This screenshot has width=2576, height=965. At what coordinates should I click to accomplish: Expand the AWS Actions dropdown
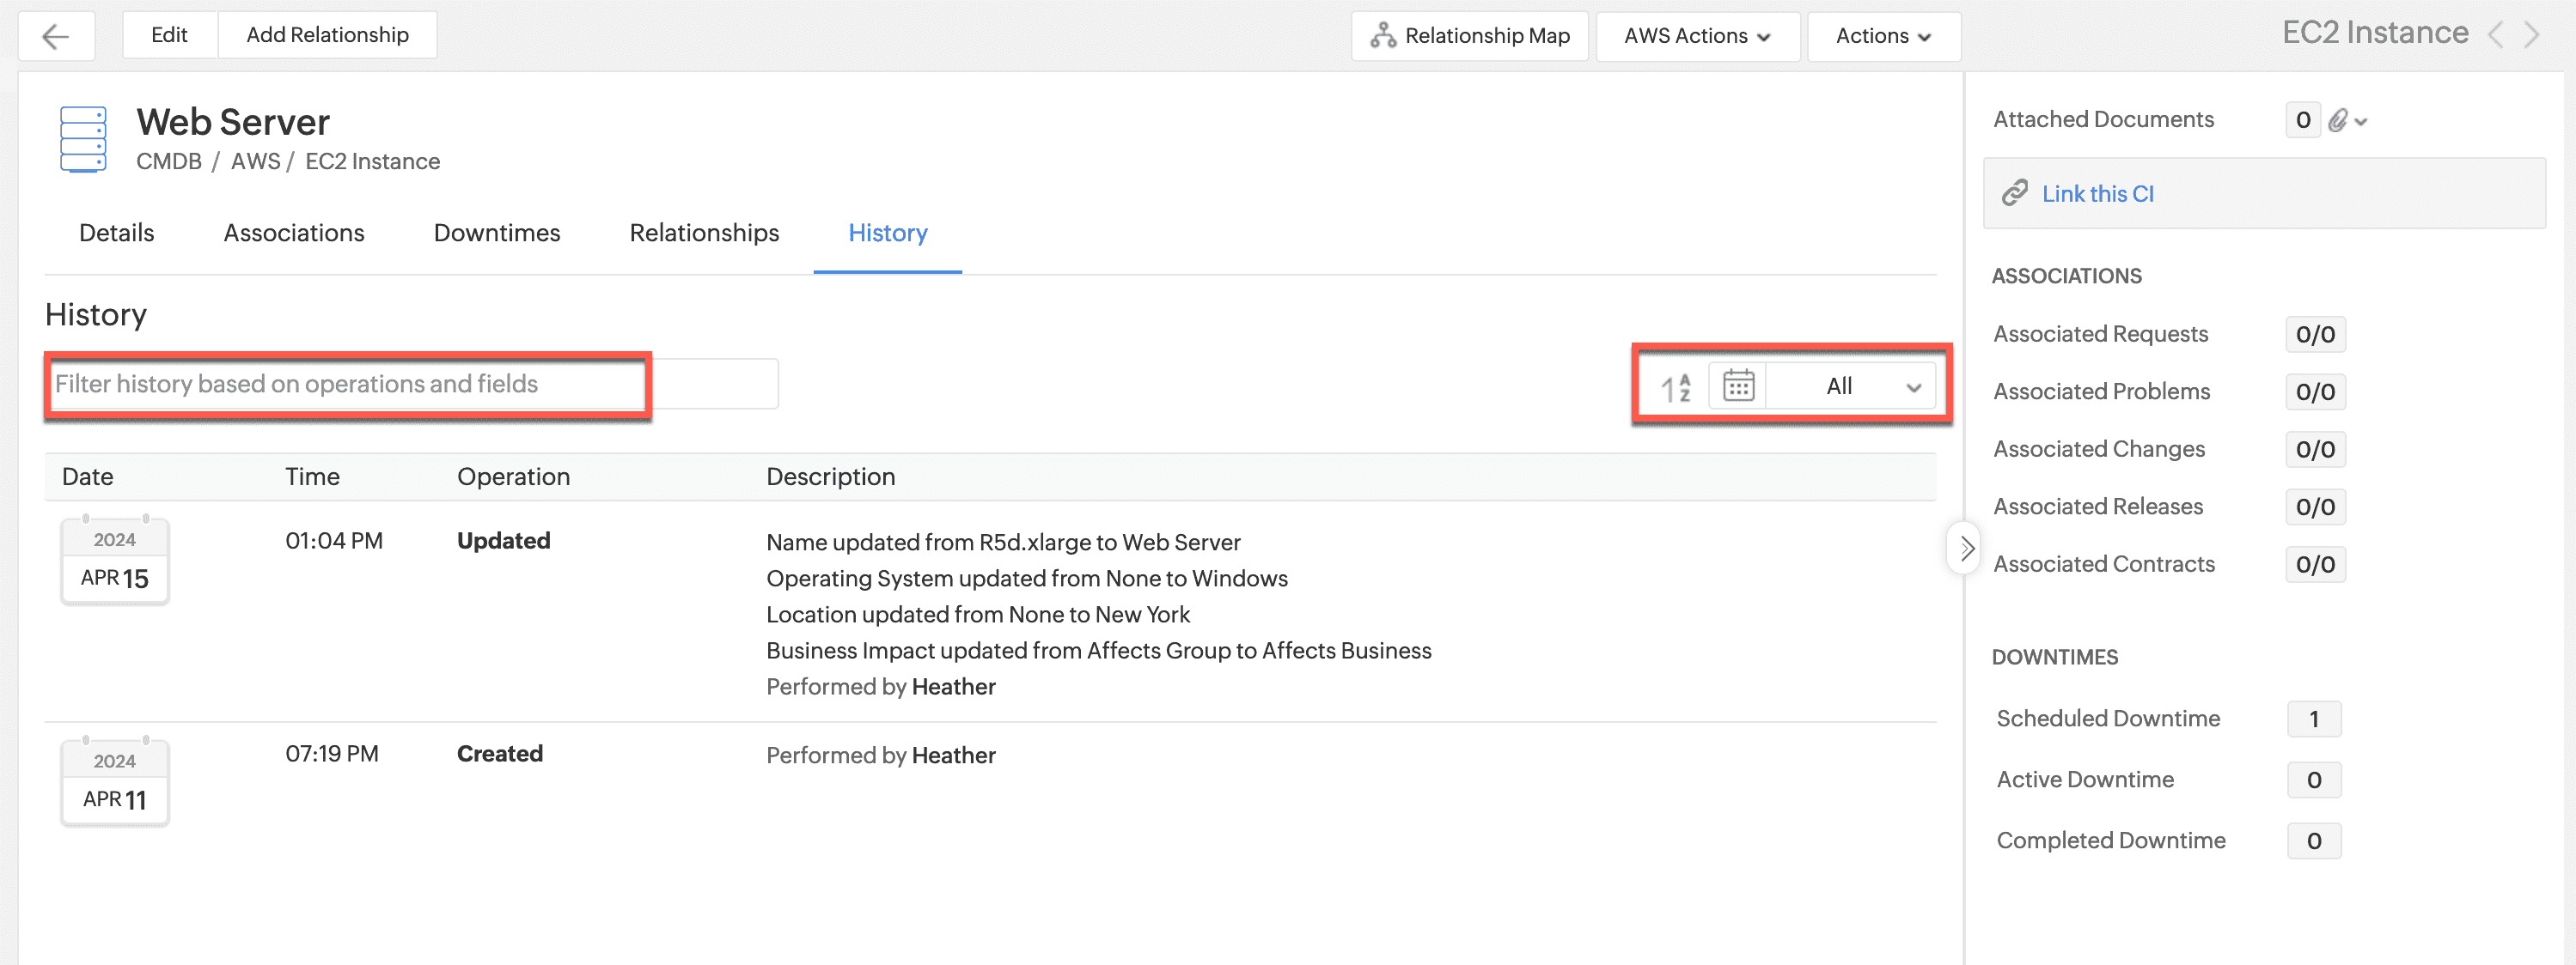point(1697,37)
